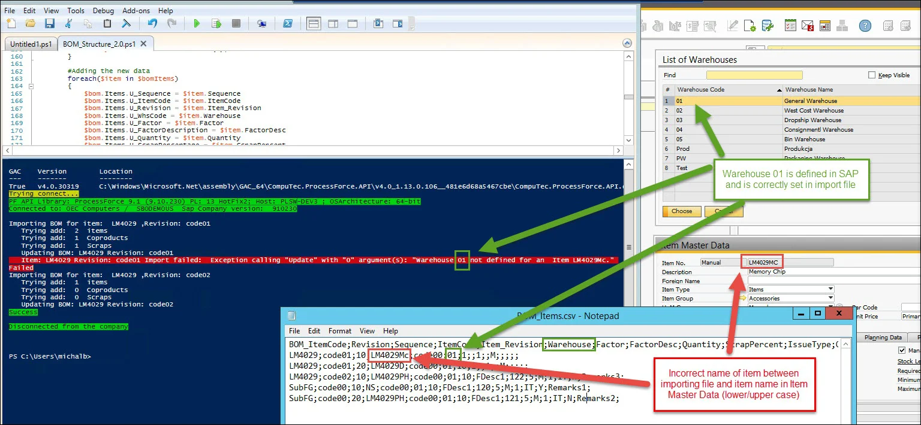Viewport: 921px width, 425px height.
Task: Click the Find input field in List of Warehouses
Action: pos(754,75)
